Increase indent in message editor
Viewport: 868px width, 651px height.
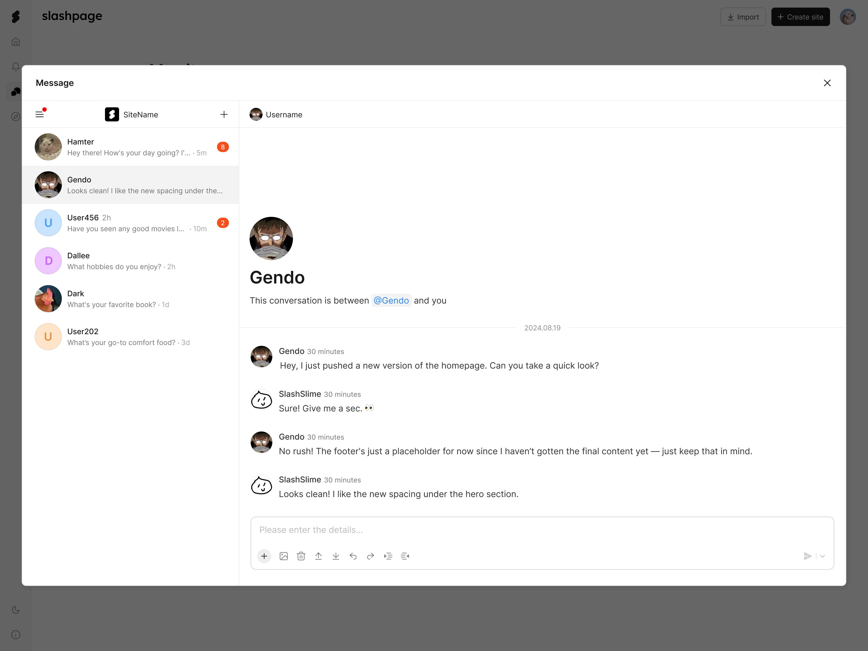(x=388, y=556)
